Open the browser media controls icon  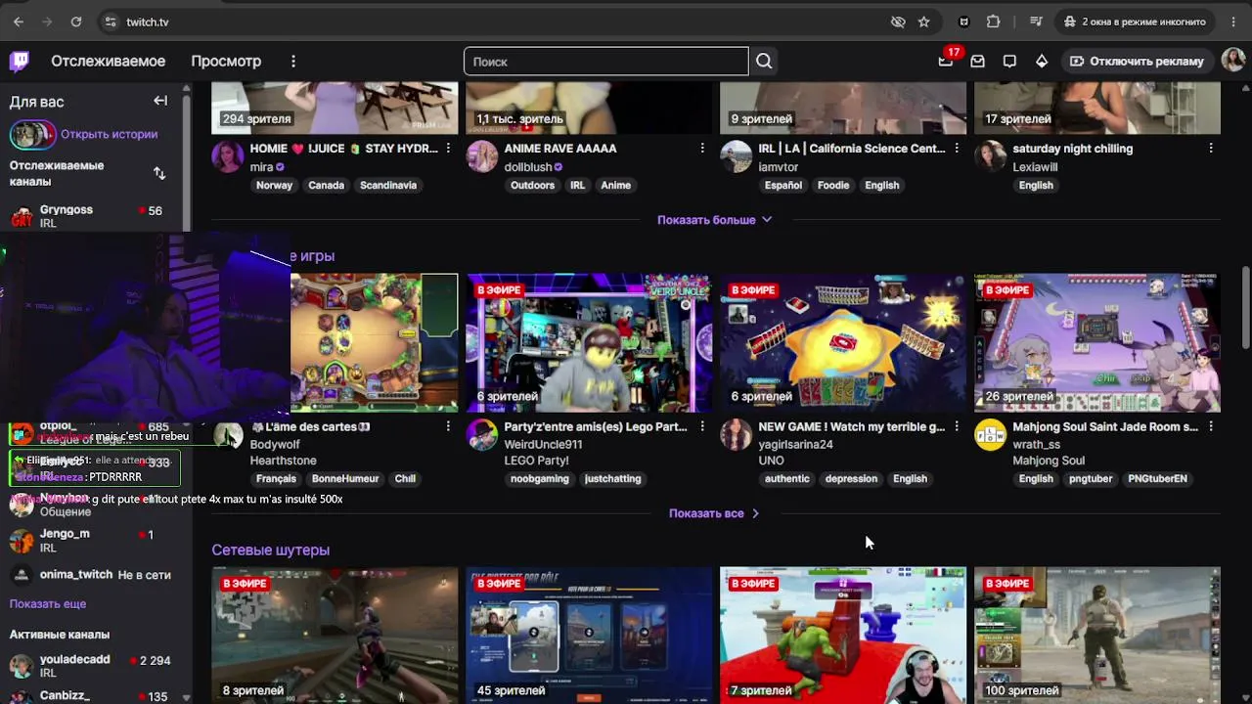pos(1037,22)
